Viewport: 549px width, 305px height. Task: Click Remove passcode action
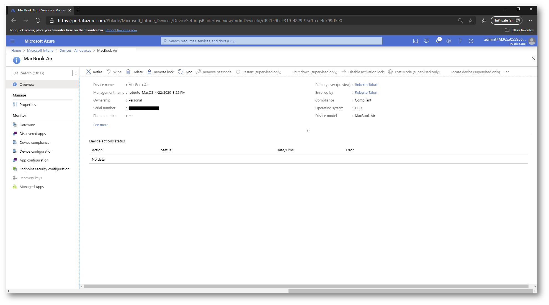click(214, 72)
